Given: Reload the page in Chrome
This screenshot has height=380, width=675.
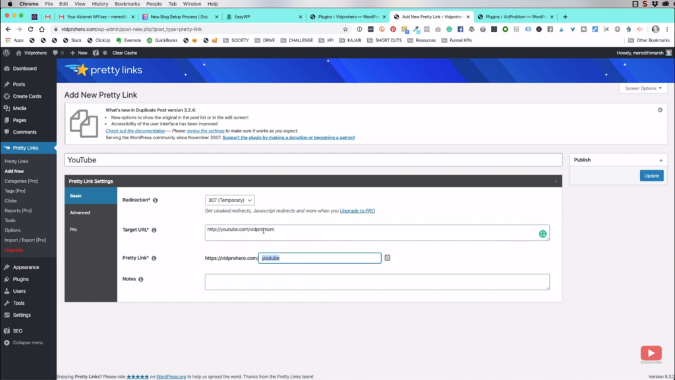Looking at the screenshot, I should 30,29.
